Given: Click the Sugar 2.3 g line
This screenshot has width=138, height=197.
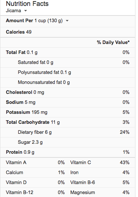Looking at the screenshot, I should [30, 142].
